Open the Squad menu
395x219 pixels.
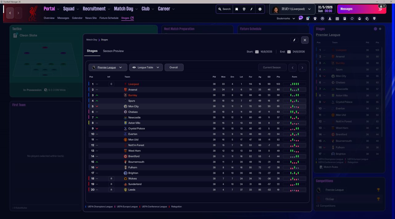tap(71, 9)
